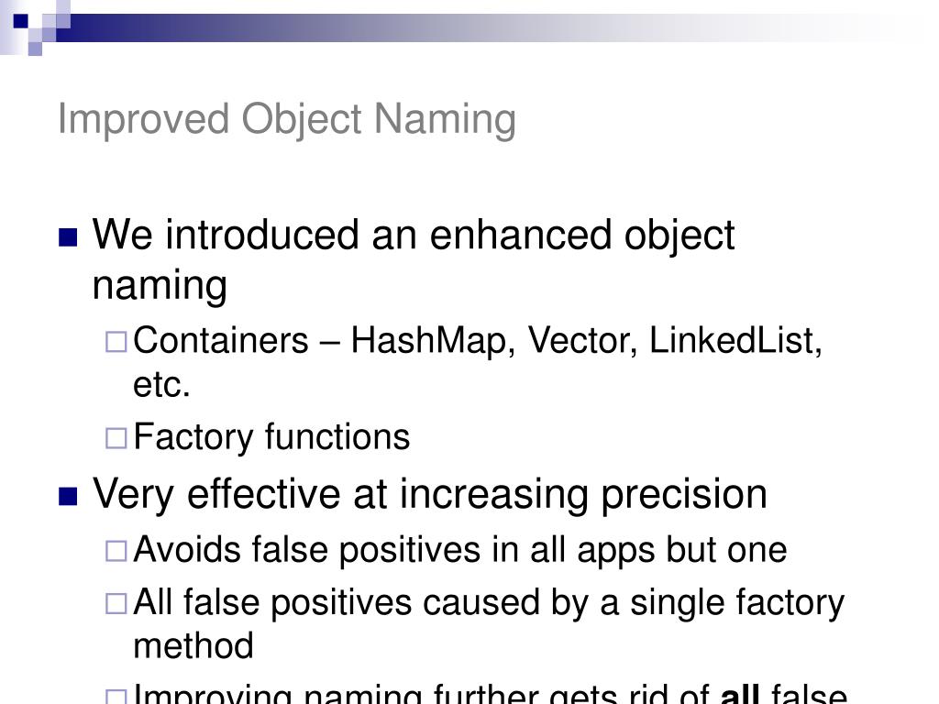Click the bold word all in the last line

[740, 695]
